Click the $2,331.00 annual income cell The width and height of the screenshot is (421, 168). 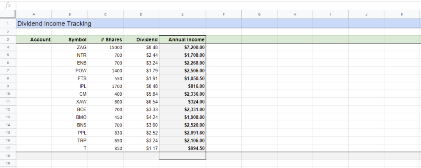(x=182, y=110)
